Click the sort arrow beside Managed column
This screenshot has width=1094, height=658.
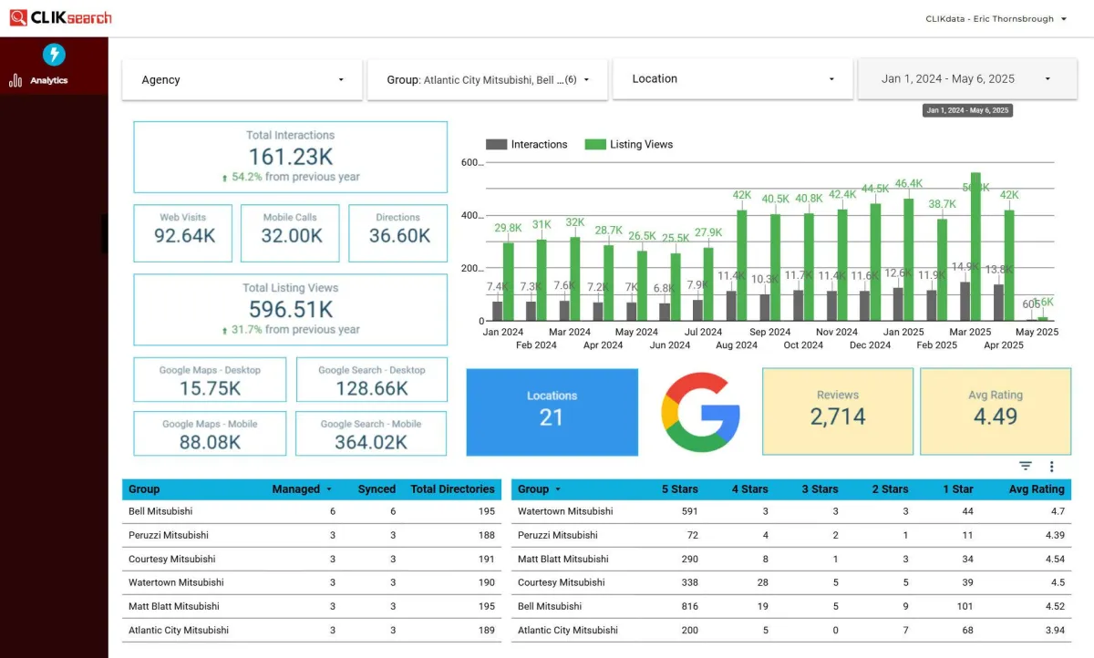click(x=329, y=489)
